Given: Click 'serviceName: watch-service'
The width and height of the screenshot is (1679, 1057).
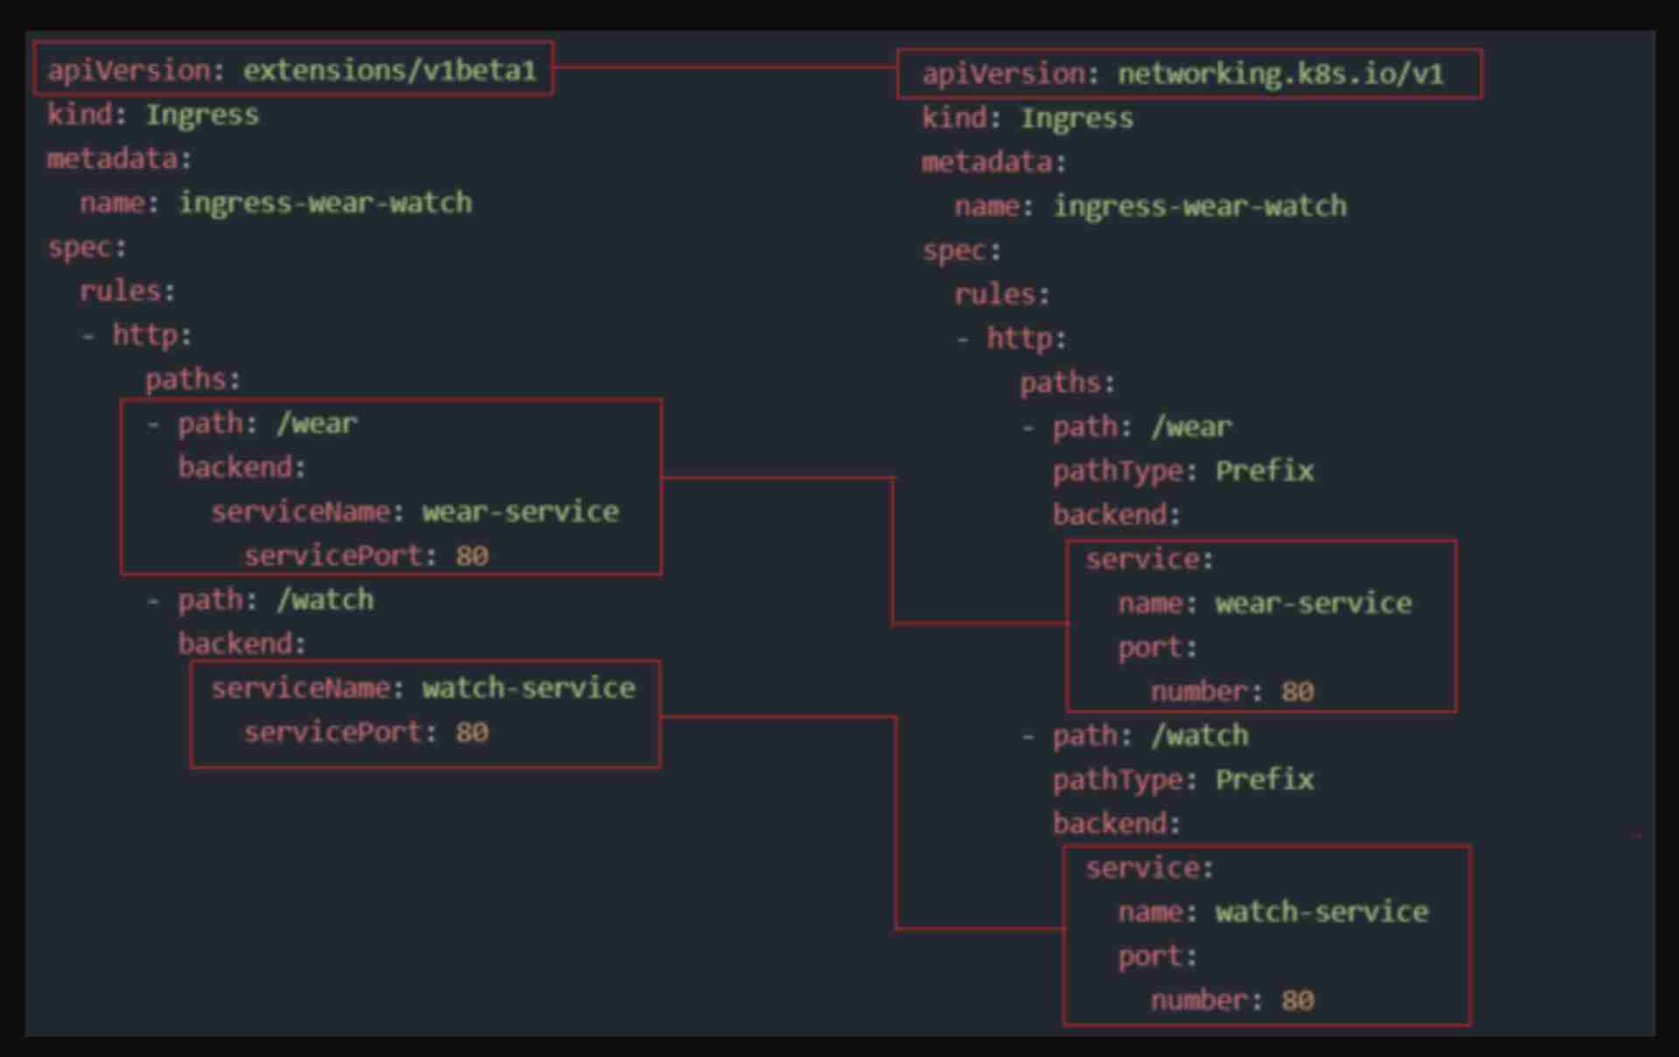Looking at the screenshot, I should click(x=423, y=688).
